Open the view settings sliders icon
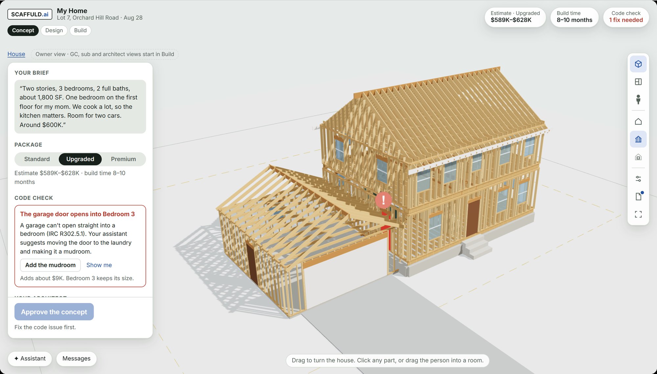This screenshot has width=657, height=374. [638, 179]
